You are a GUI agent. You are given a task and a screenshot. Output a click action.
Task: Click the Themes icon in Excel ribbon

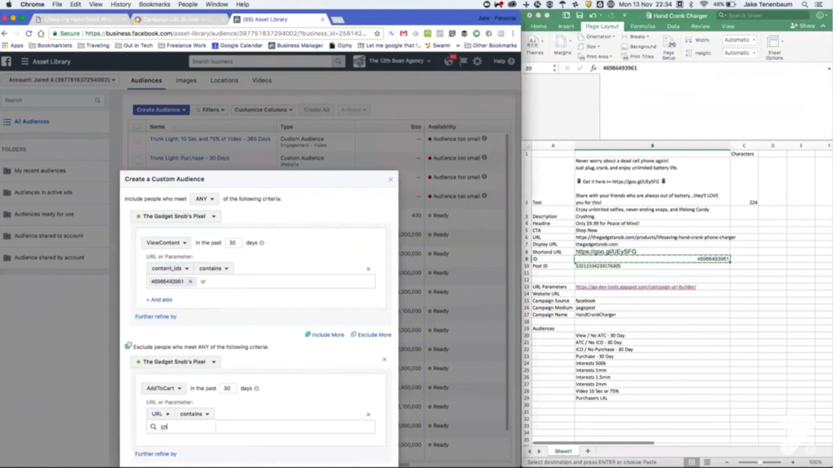coord(534,46)
